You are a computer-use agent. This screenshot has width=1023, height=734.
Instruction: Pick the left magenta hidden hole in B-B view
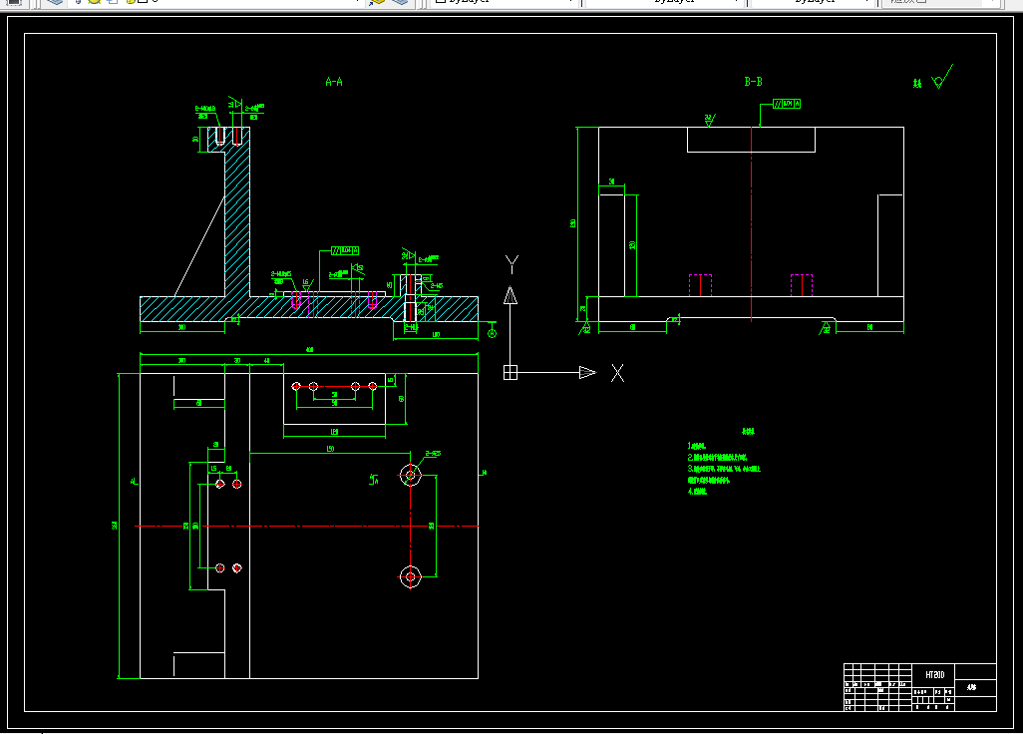pos(700,285)
